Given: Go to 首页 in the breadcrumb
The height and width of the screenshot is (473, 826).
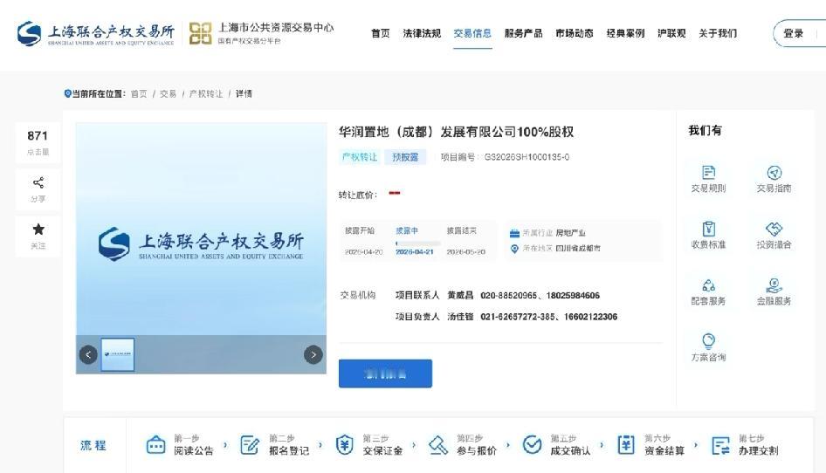Looking at the screenshot, I should (x=139, y=93).
